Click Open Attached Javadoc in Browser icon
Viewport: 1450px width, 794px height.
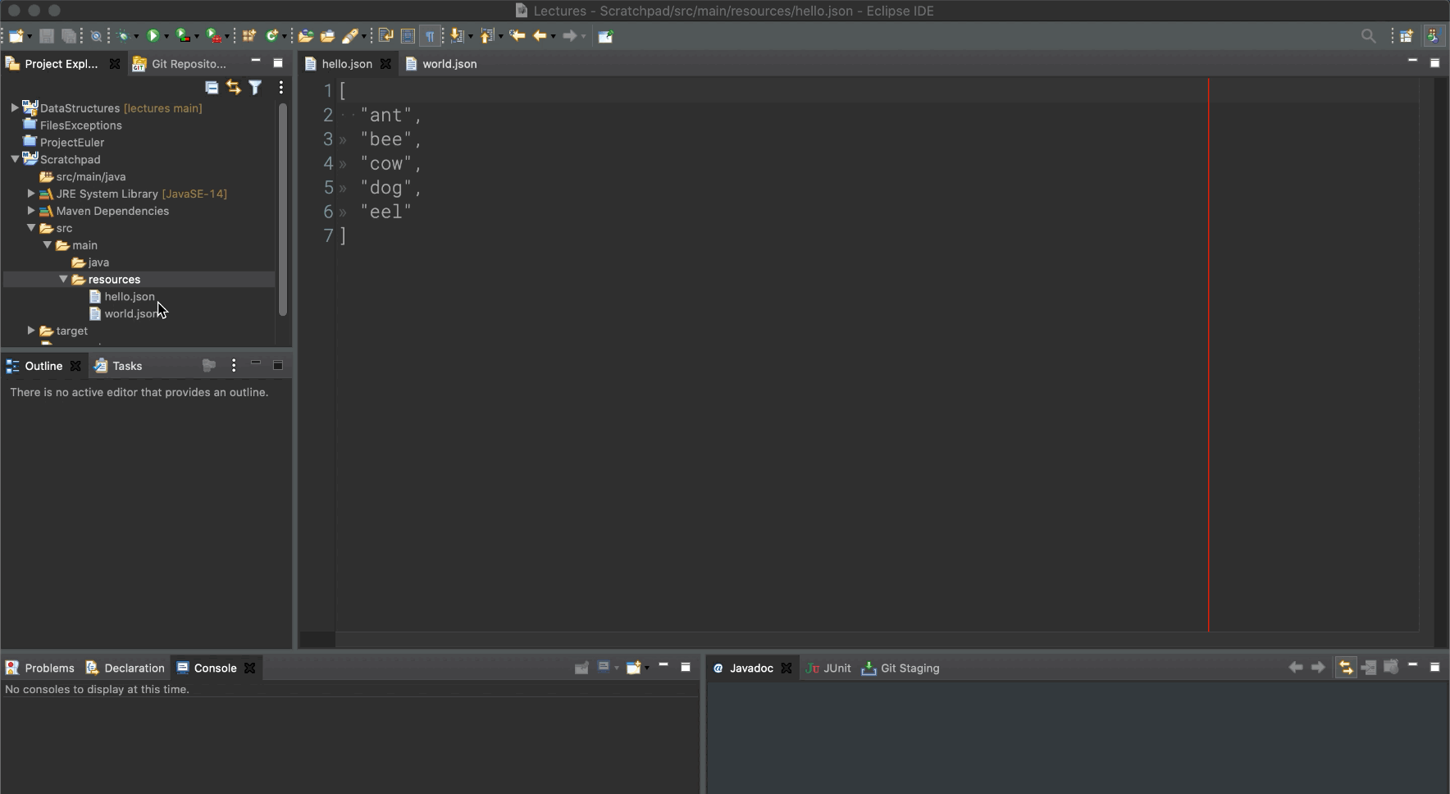tap(1391, 668)
